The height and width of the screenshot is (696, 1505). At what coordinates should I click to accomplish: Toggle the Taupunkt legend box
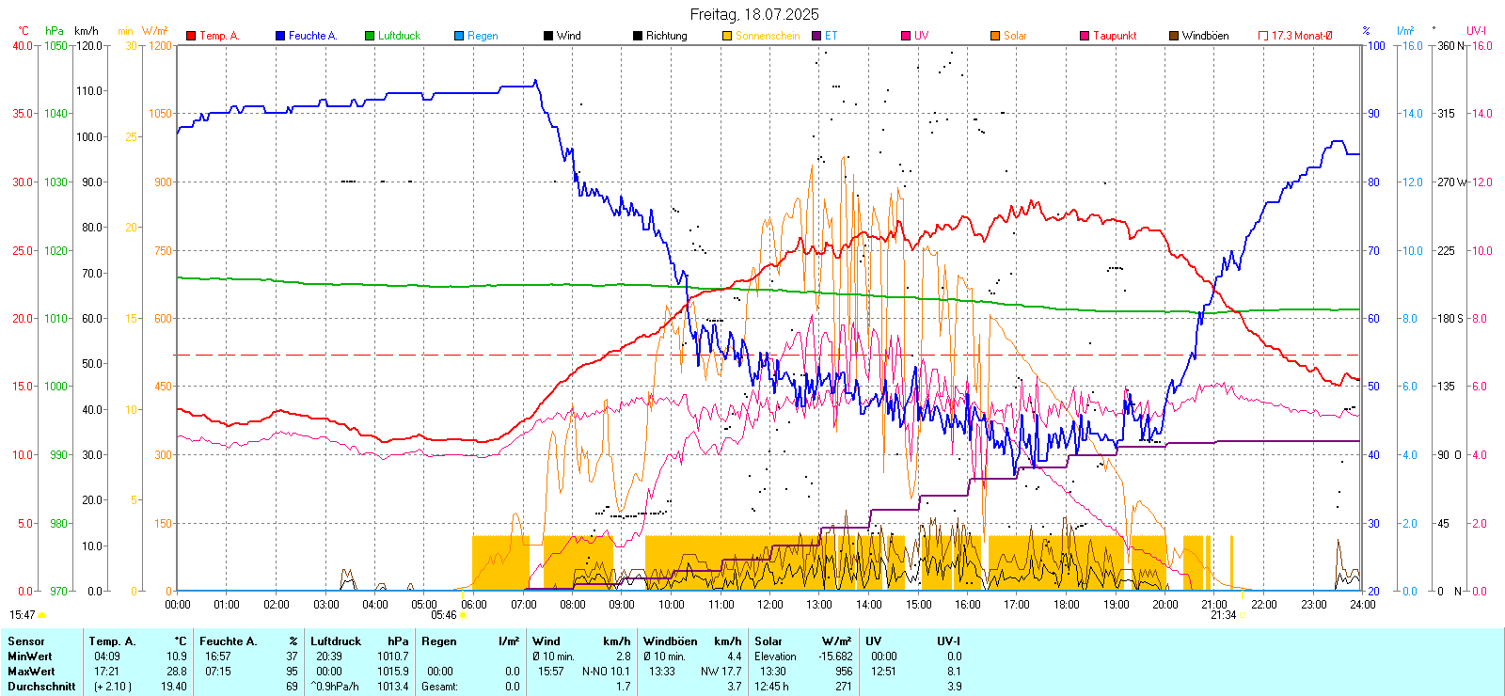(x=1085, y=36)
